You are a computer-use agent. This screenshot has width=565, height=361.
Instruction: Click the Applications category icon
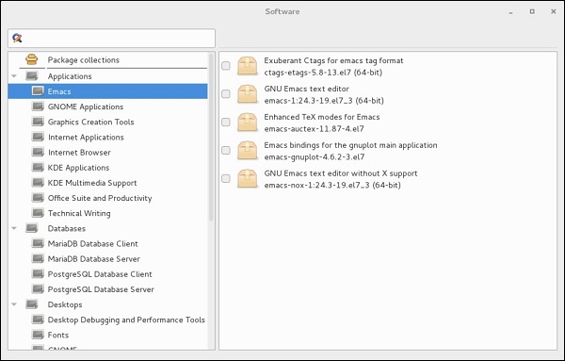[32, 76]
